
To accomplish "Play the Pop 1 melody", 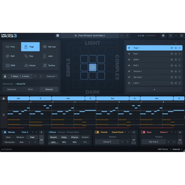I will click(x=129, y=54).
